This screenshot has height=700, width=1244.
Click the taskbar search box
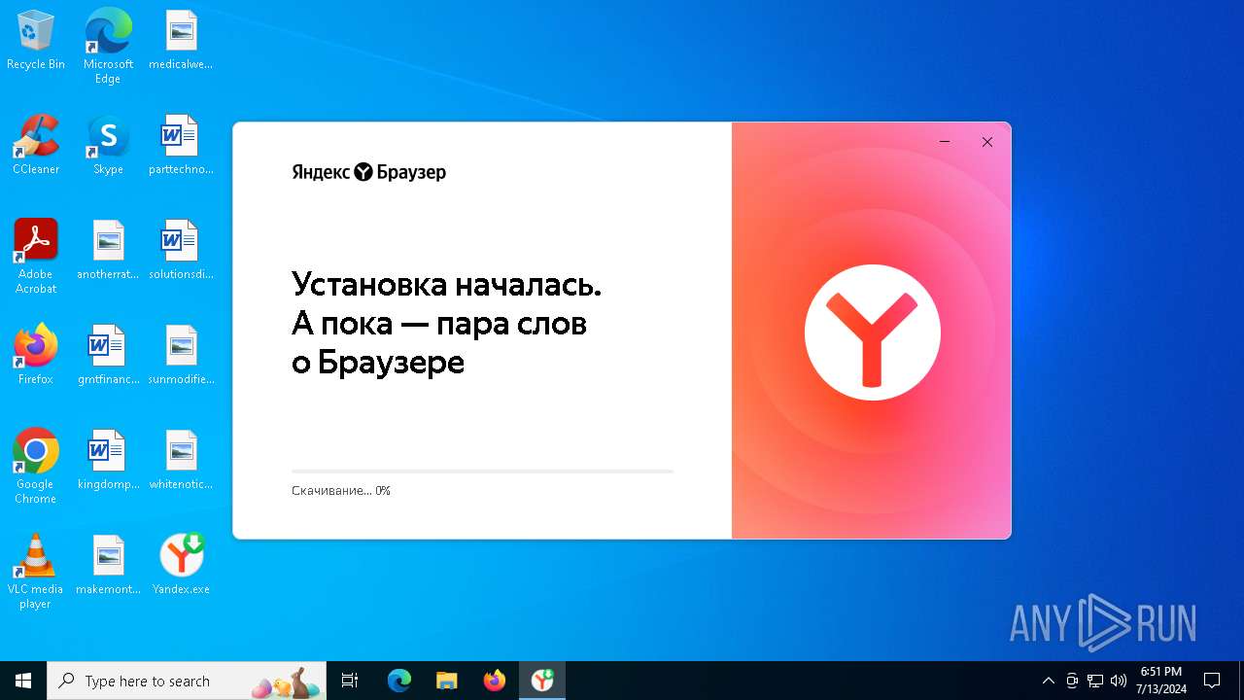188,681
